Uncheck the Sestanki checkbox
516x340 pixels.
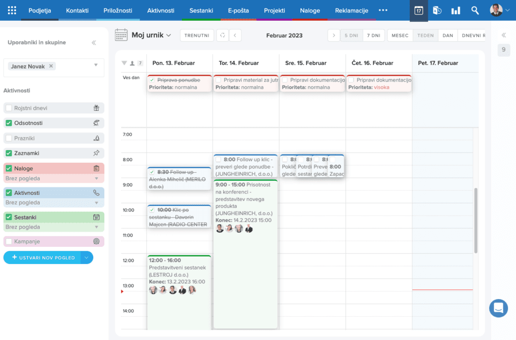9,217
